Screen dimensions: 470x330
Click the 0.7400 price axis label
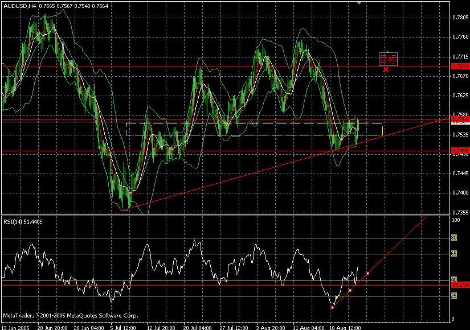click(x=460, y=192)
